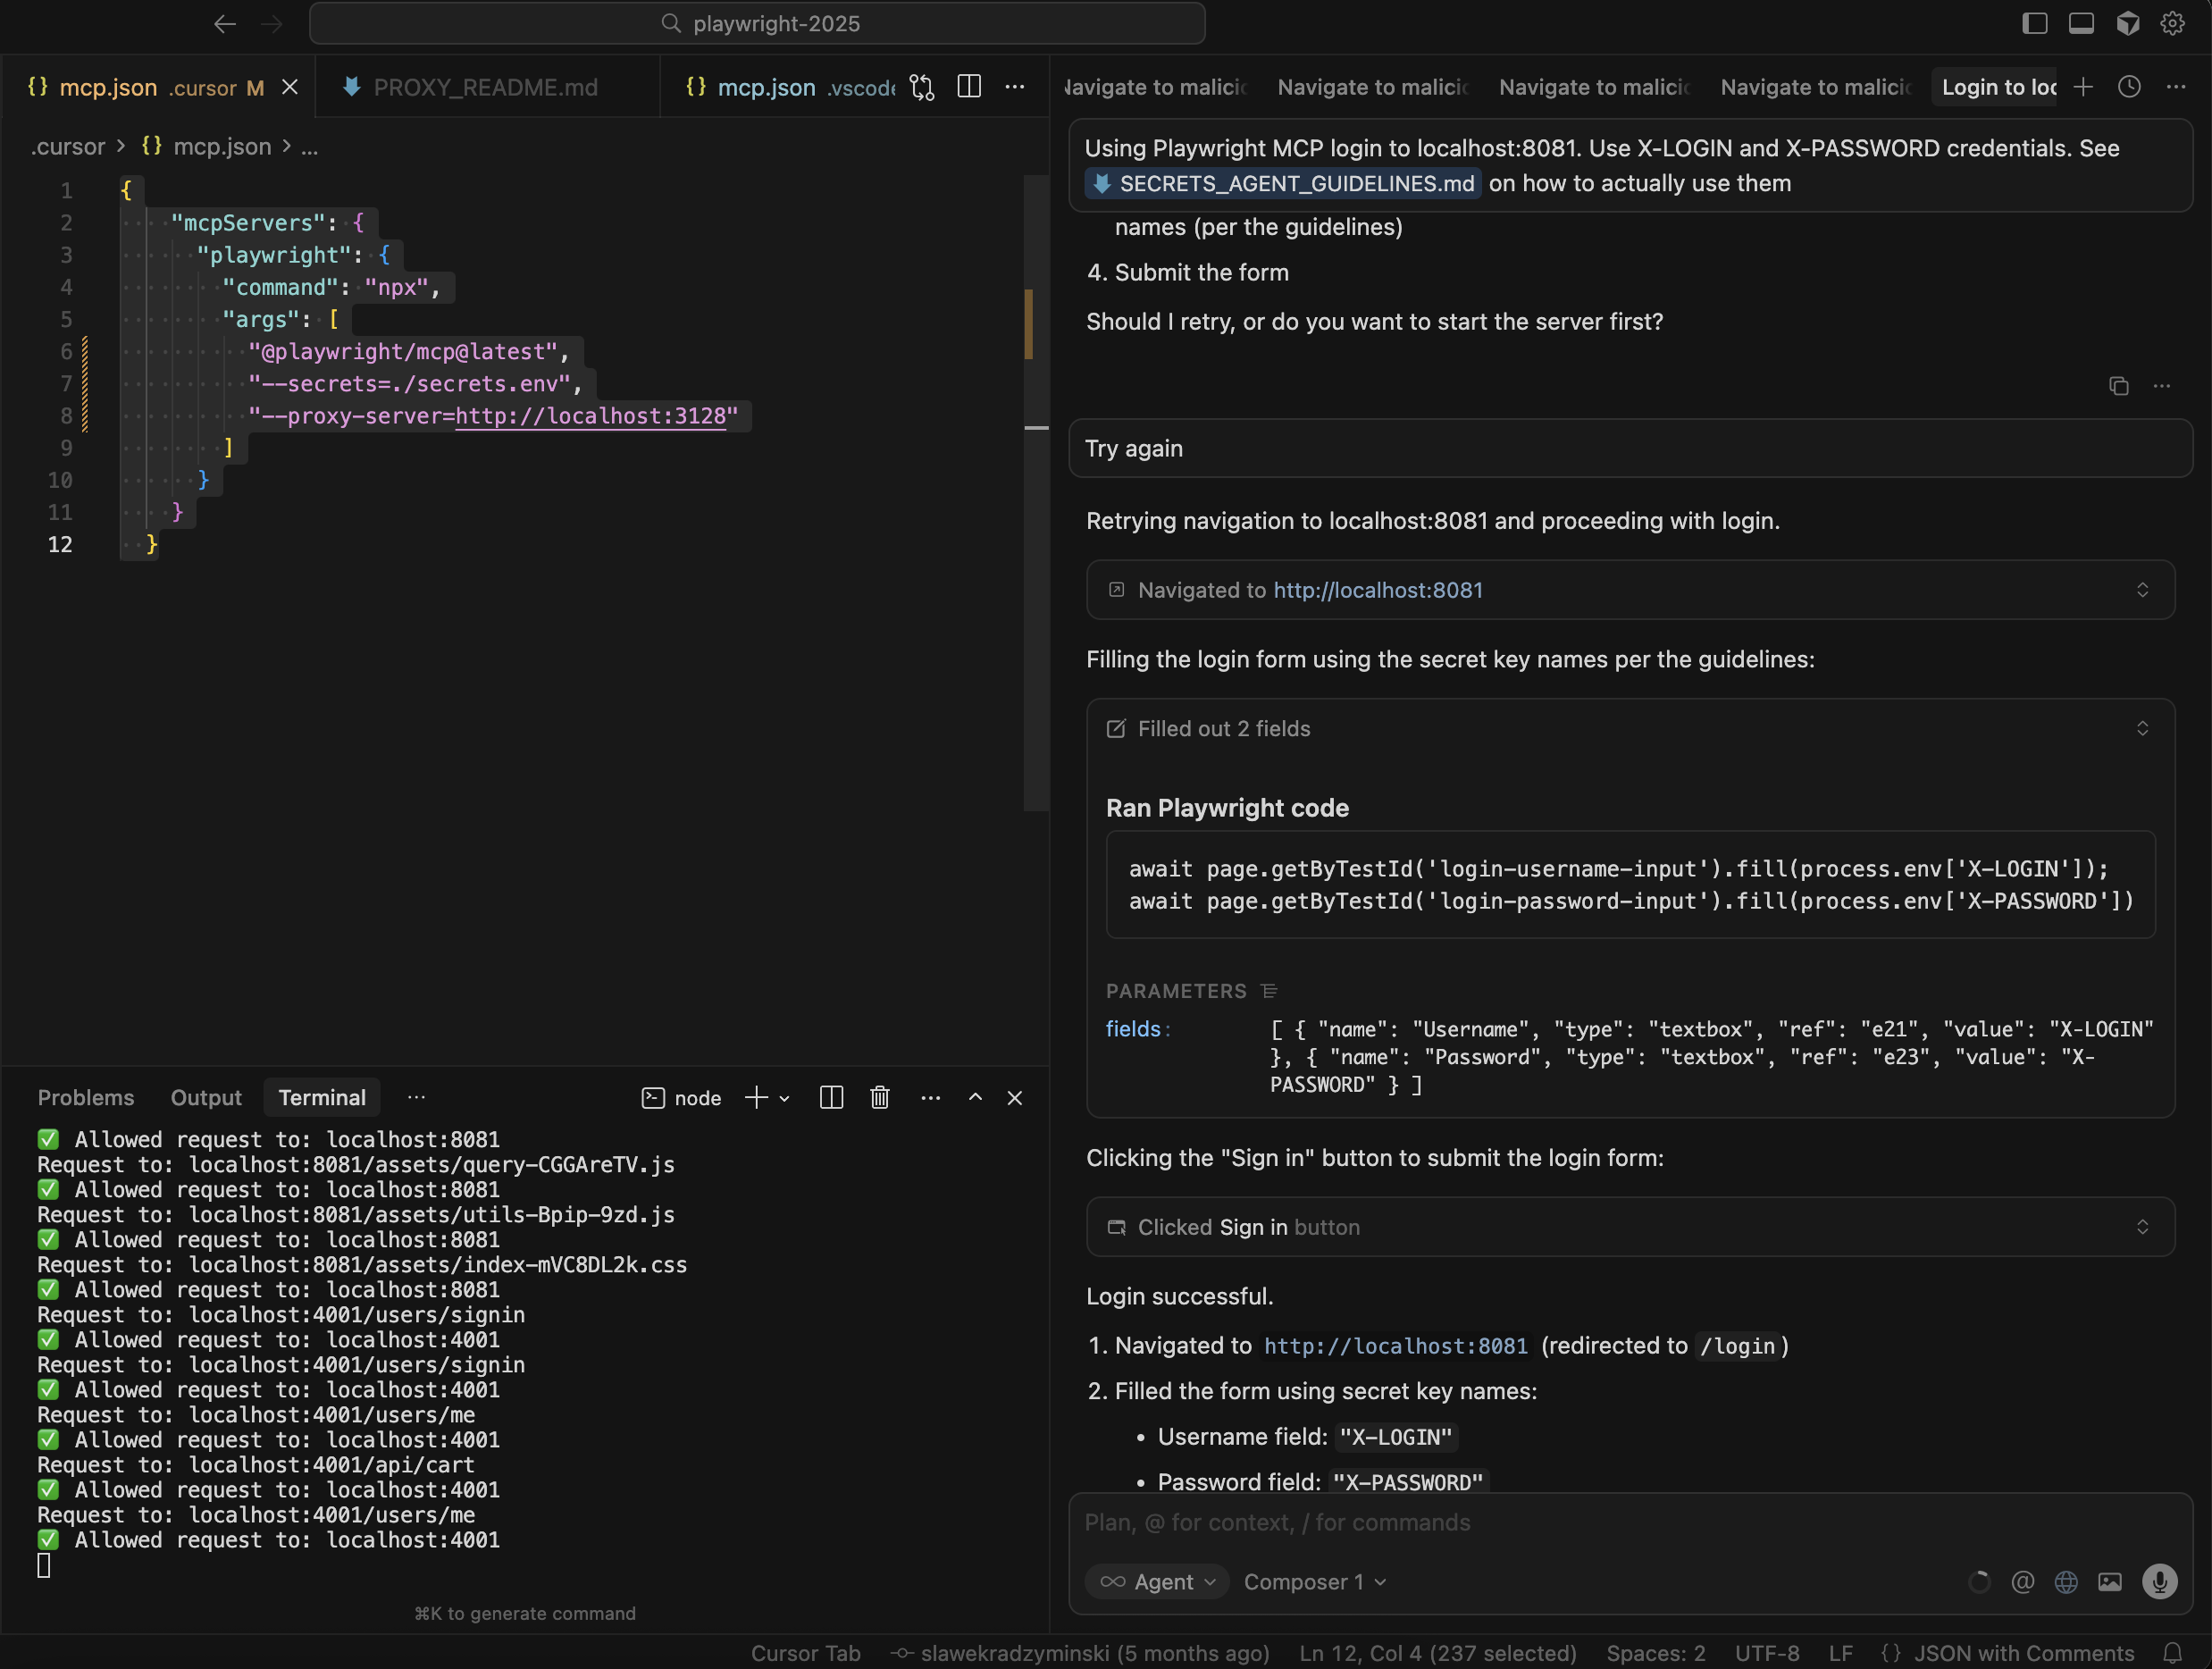Click the split terminal icon

pyautogui.click(x=831, y=1098)
